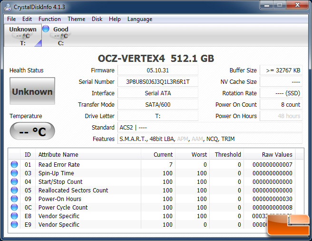Open the Function menu
312x241 pixels.
pos(49,19)
